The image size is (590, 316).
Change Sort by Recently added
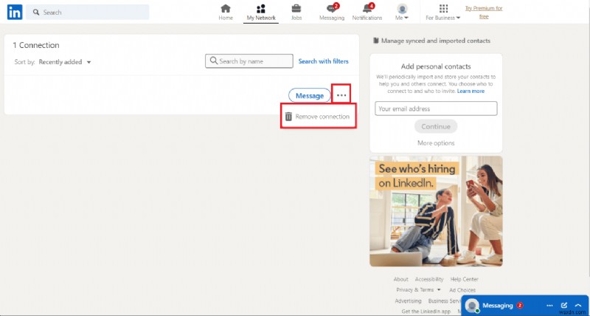point(65,62)
